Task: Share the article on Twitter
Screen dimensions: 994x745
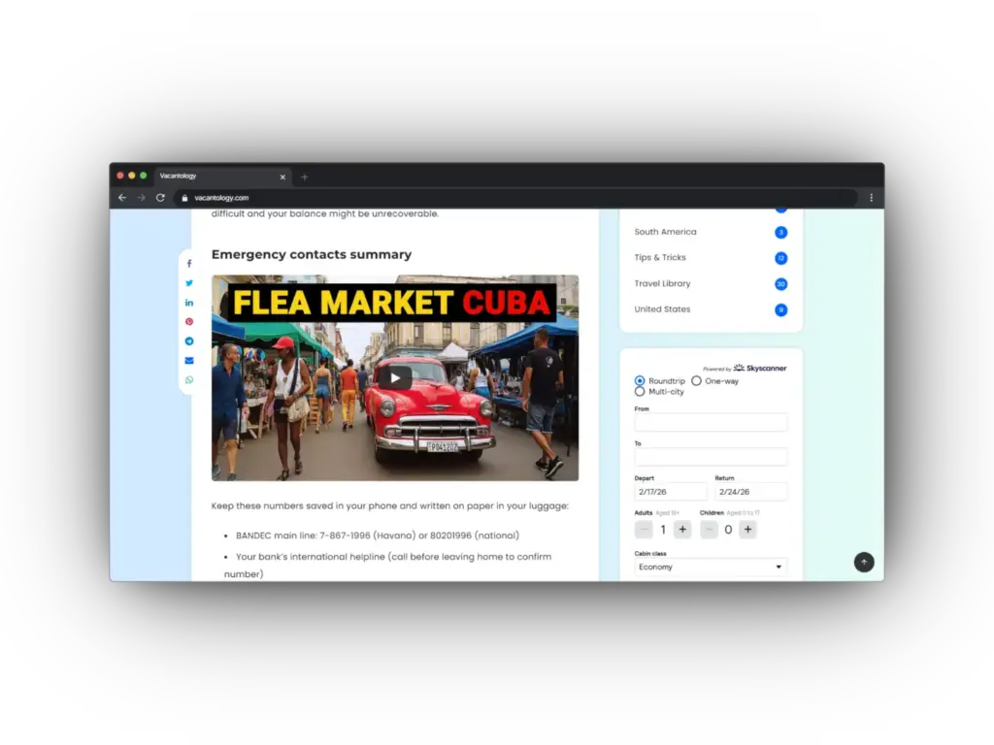Action: click(189, 283)
